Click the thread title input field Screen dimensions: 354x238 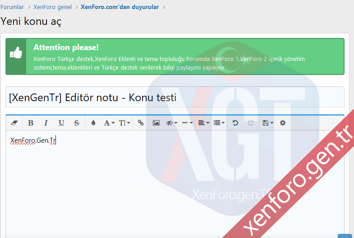[175, 97]
